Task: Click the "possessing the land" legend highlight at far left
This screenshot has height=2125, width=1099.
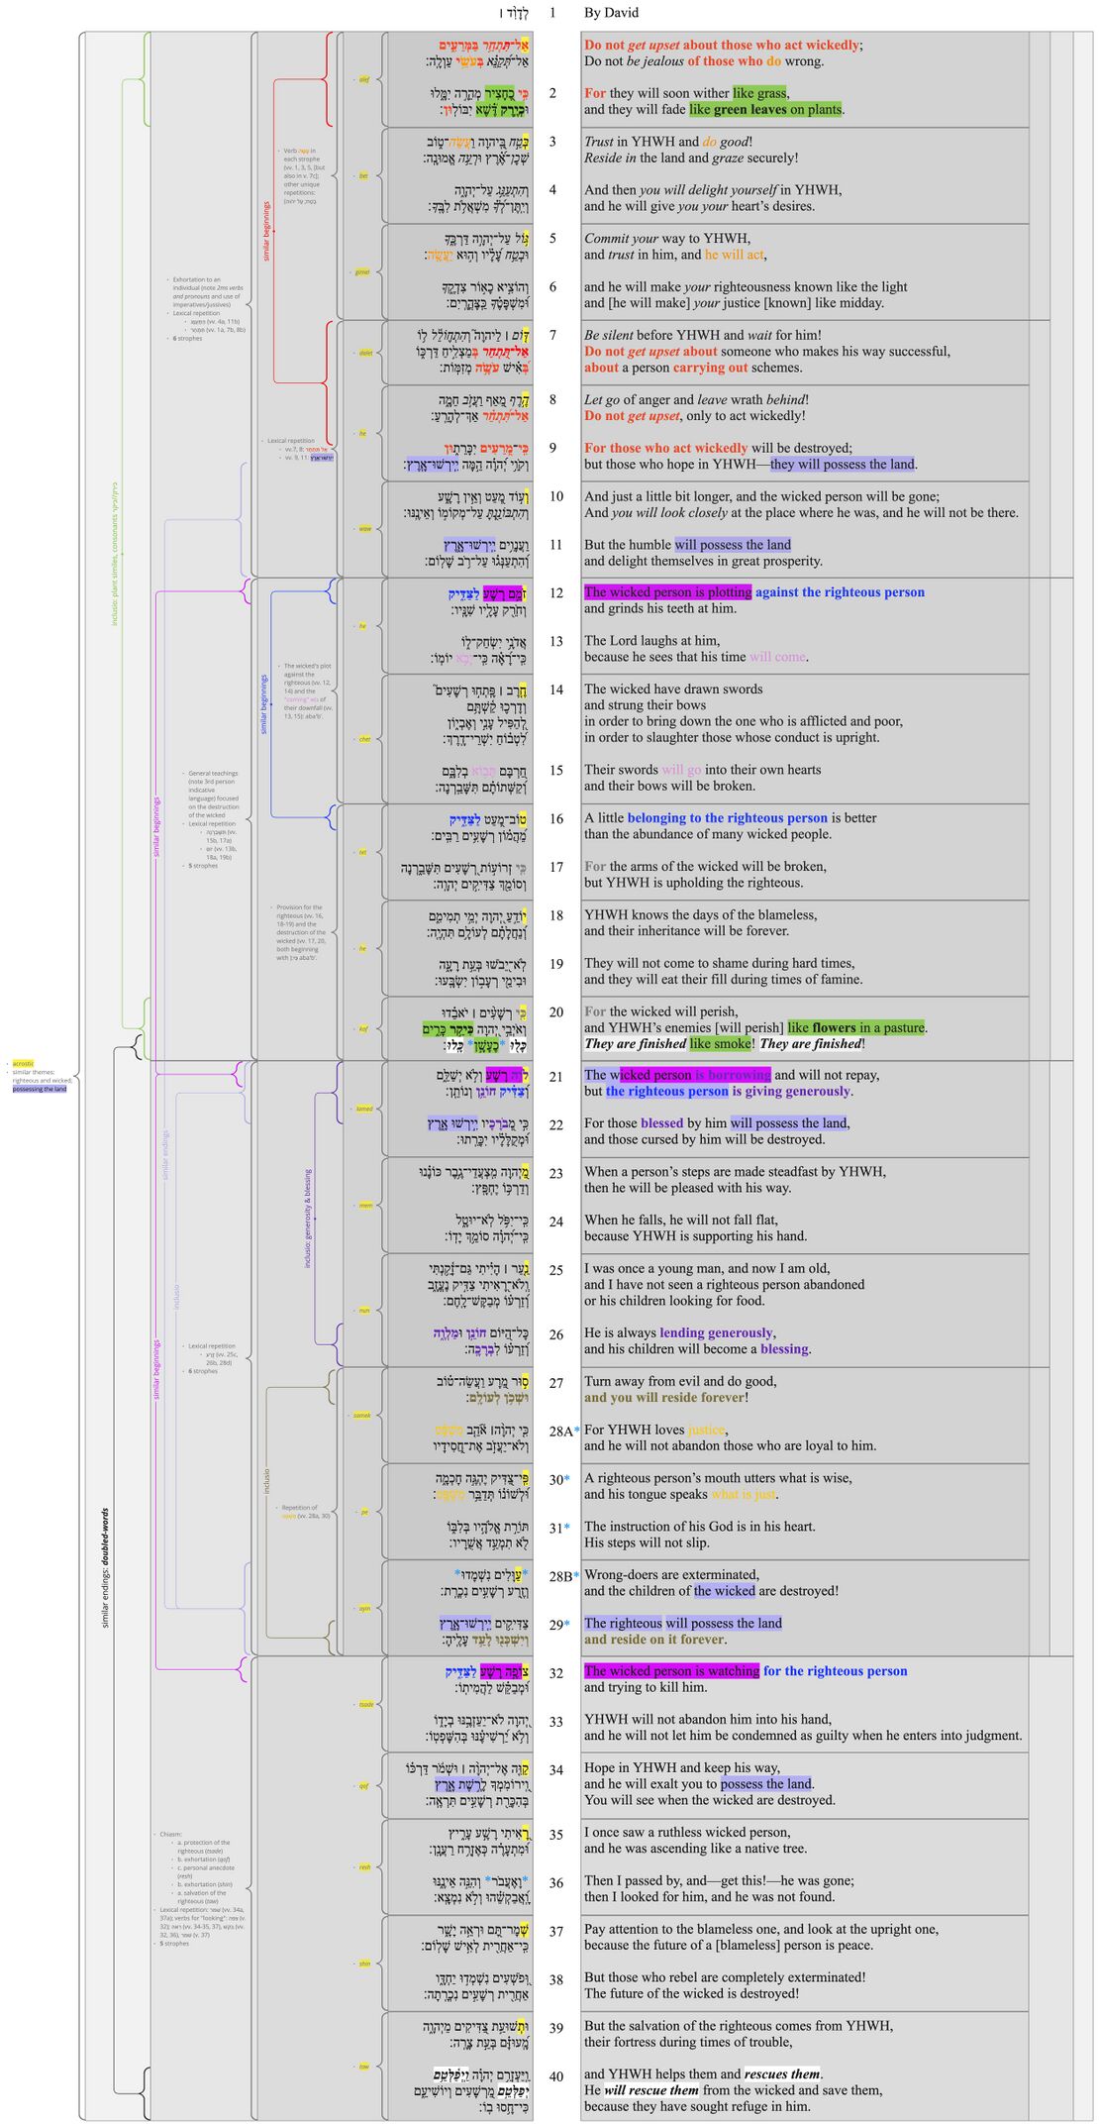Action: [40, 1089]
